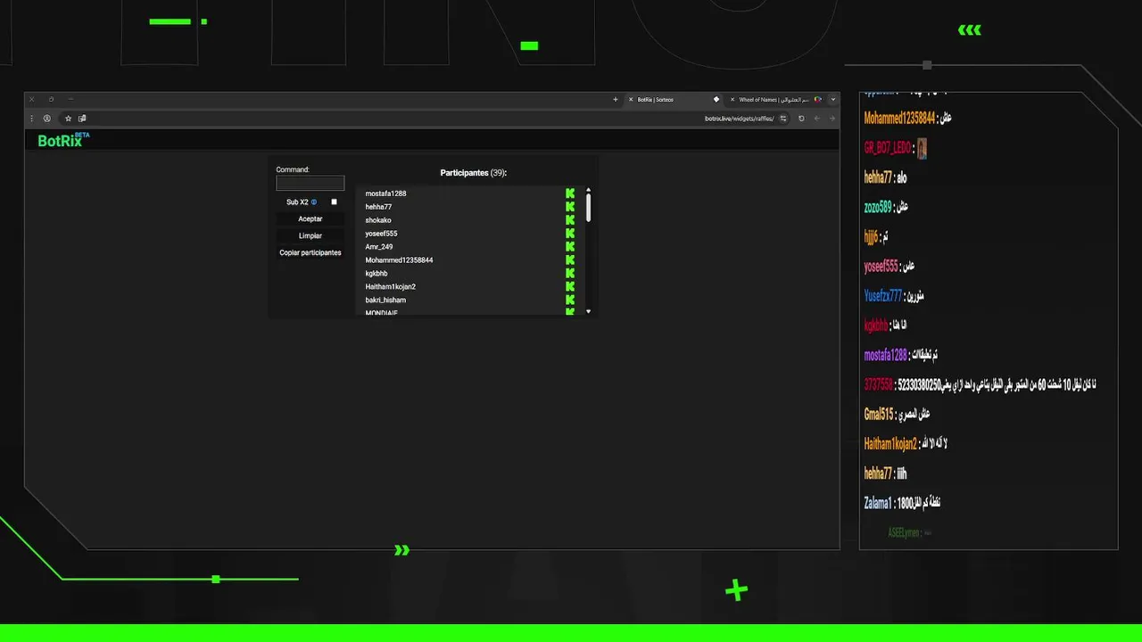Click Mohammed12358844 username in chat
Image resolution: width=1142 pixels, height=642 pixels.
pyautogui.click(x=899, y=118)
